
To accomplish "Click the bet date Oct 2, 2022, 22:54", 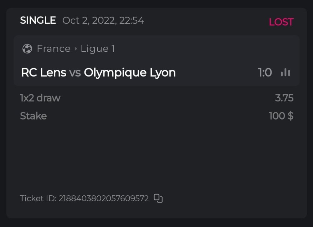I will point(103,21).
